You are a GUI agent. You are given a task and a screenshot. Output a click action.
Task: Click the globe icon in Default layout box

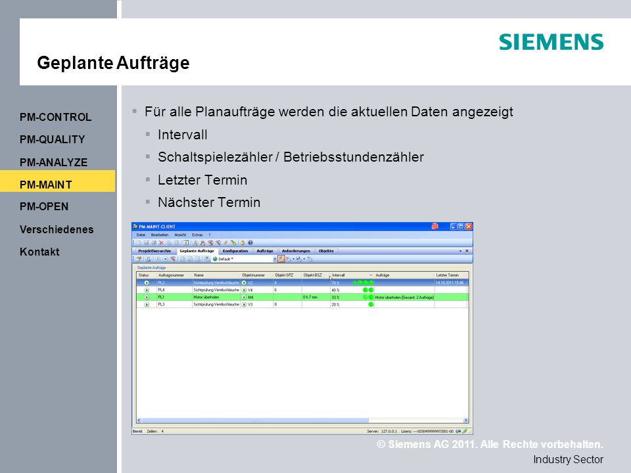[215, 259]
